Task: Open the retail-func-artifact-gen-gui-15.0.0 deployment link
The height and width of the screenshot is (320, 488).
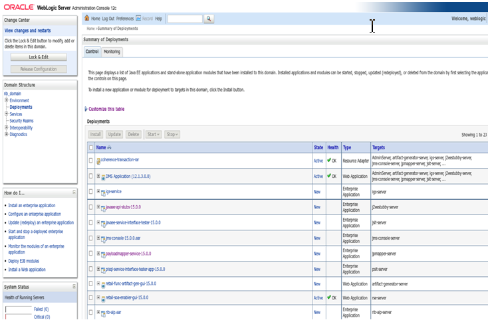Action: point(131,283)
